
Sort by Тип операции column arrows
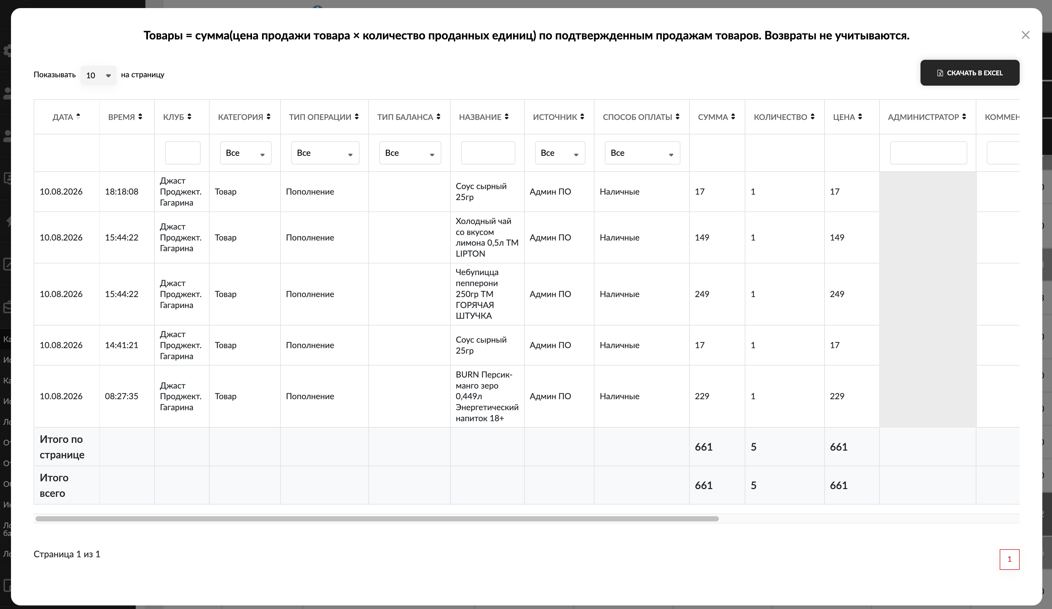pos(357,117)
